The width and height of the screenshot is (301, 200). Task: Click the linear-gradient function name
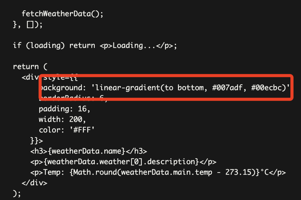(x=127, y=88)
